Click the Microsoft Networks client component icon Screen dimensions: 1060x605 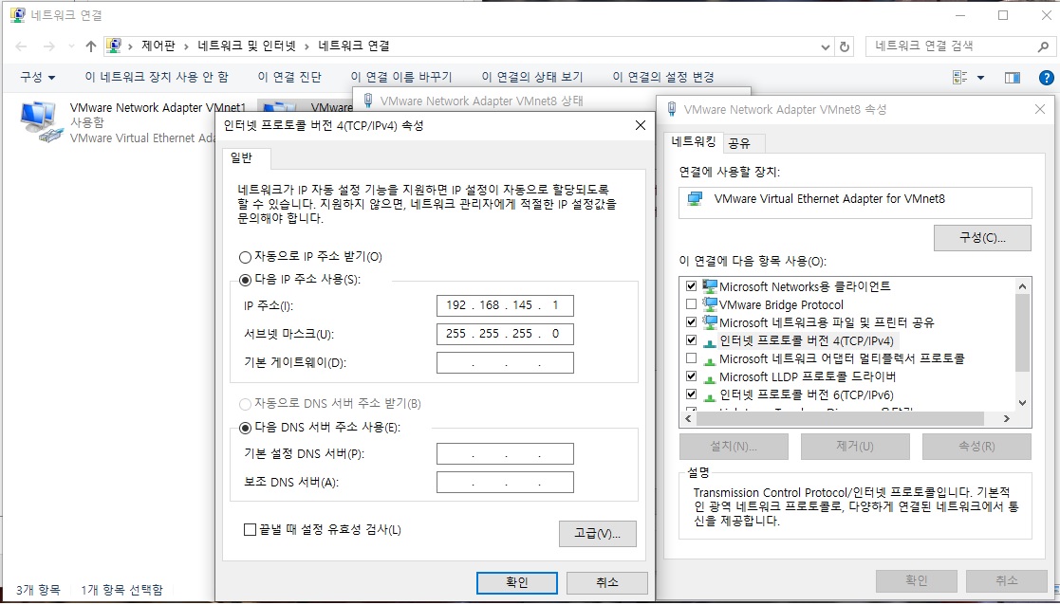[709, 286]
